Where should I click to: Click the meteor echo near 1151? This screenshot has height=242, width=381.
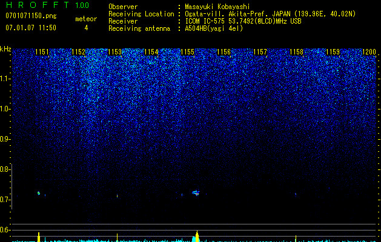coord(39,193)
